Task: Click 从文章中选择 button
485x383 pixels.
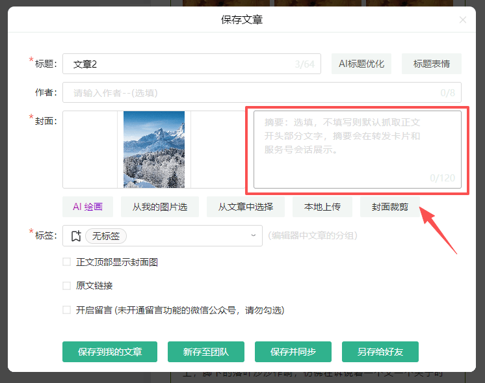Action: [x=245, y=207]
